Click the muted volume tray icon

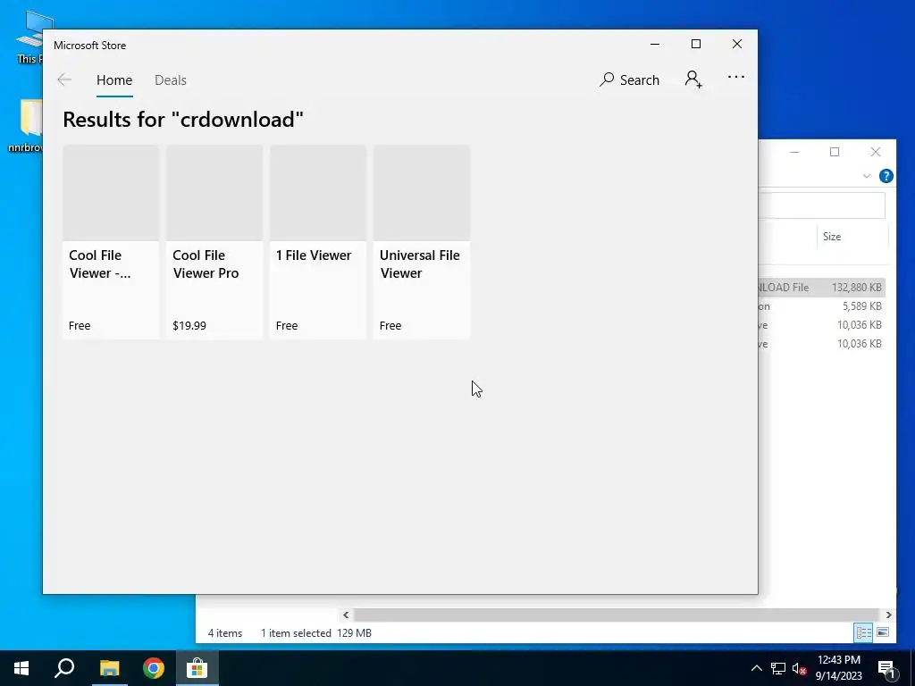[799, 668]
